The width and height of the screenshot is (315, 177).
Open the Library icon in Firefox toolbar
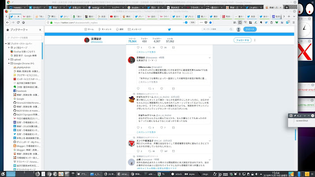point(235,23)
